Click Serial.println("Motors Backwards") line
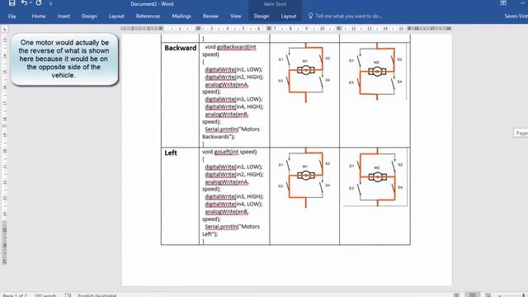 click(231, 133)
